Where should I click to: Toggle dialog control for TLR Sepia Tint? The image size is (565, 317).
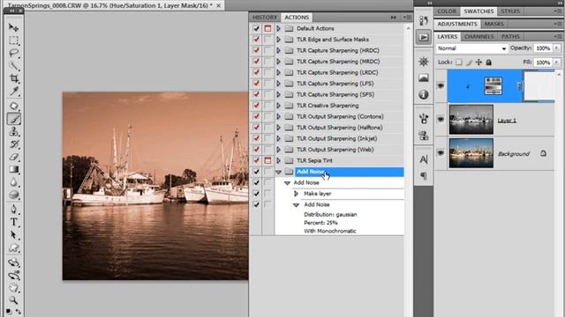[267, 160]
